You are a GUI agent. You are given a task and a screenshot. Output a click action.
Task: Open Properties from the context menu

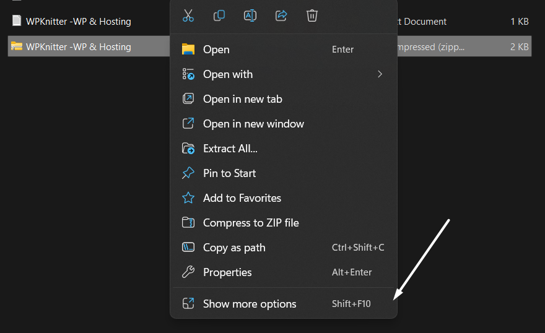point(227,272)
